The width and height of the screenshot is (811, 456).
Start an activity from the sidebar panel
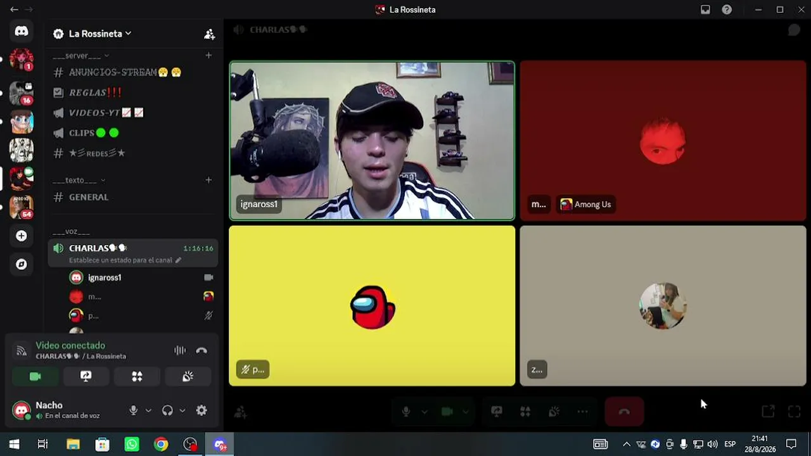click(x=137, y=376)
